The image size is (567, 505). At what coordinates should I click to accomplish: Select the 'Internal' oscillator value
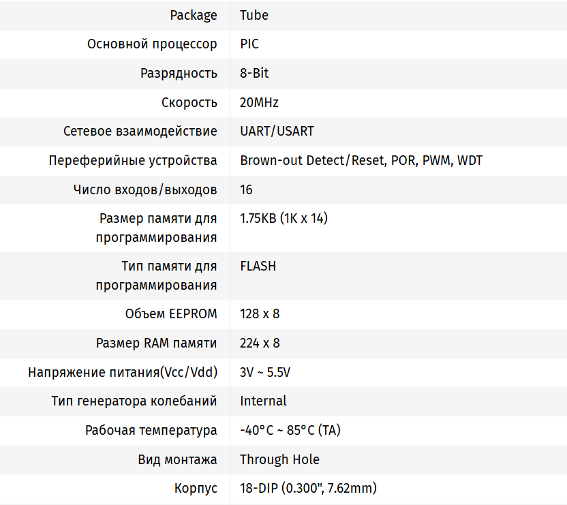[x=263, y=401]
